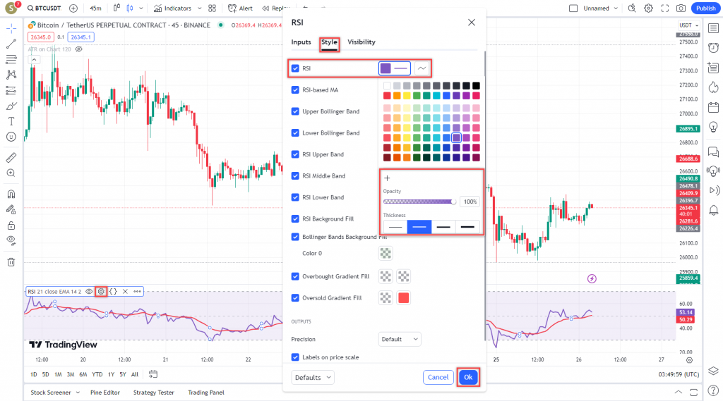Open the alerts clock icon in right sidebar
Viewport: 723px width, 401px height.
713,48
